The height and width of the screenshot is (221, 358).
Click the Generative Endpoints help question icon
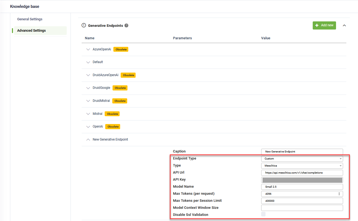click(126, 25)
